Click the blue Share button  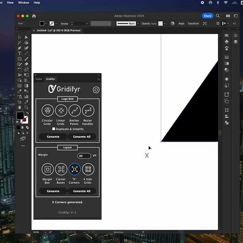point(207,16)
